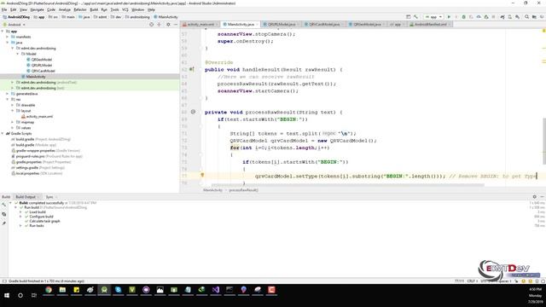Open the Build menu
The width and height of the screenshot is (546, 307).
pyautogui.click(x=94, y=9)
